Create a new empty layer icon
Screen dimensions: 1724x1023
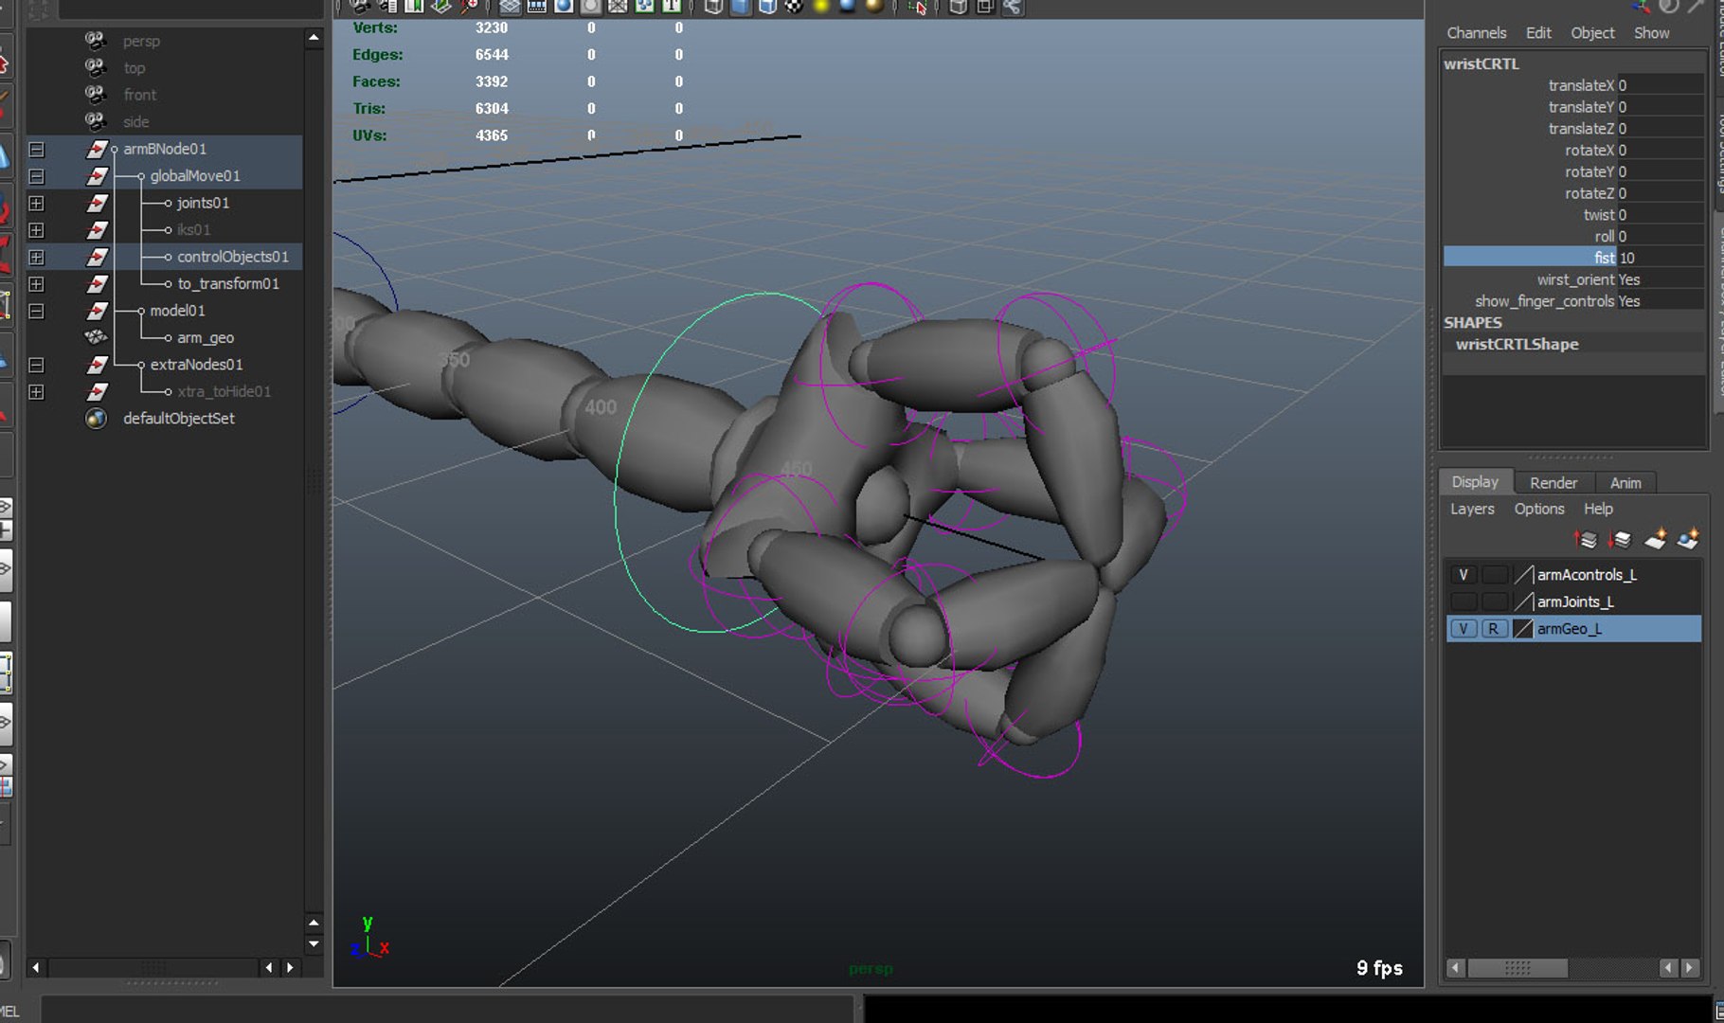tap(1655, 540)
